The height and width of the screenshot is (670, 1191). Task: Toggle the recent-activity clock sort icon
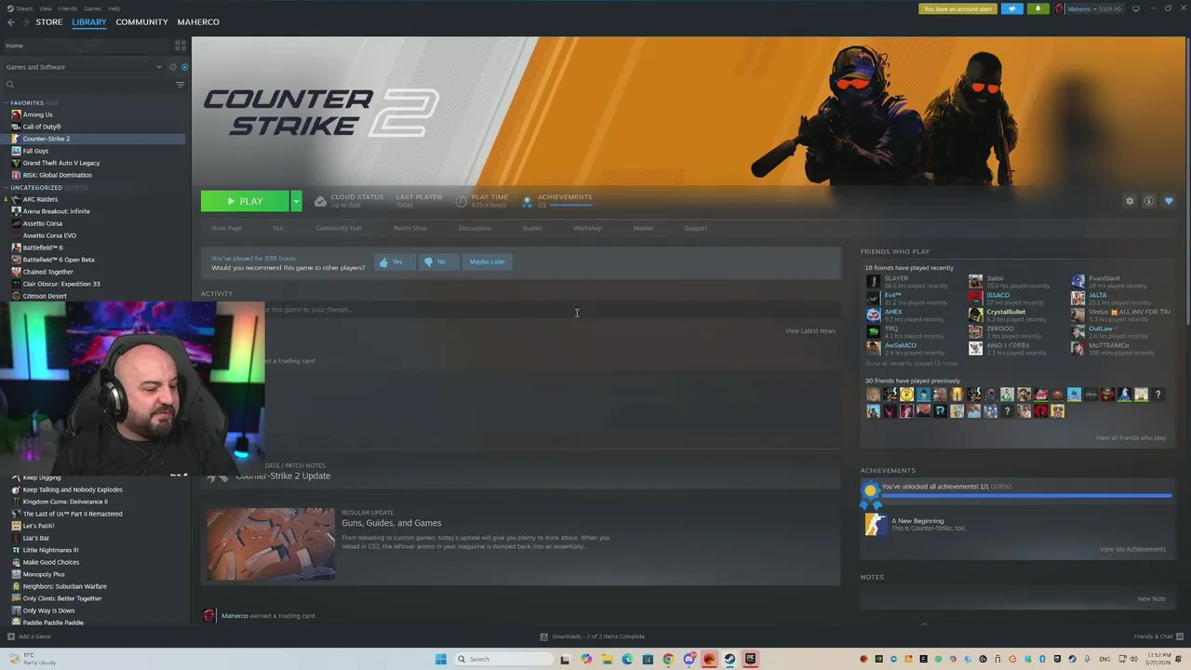point(173,67)
